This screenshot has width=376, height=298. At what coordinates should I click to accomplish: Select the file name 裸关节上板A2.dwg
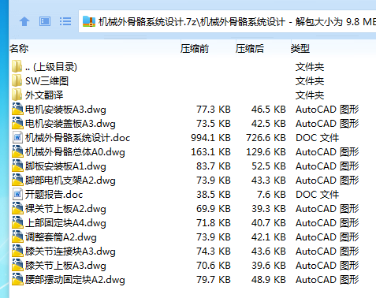point(65,209)
